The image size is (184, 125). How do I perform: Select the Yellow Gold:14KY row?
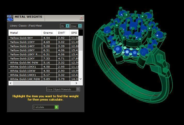[44, 46]
